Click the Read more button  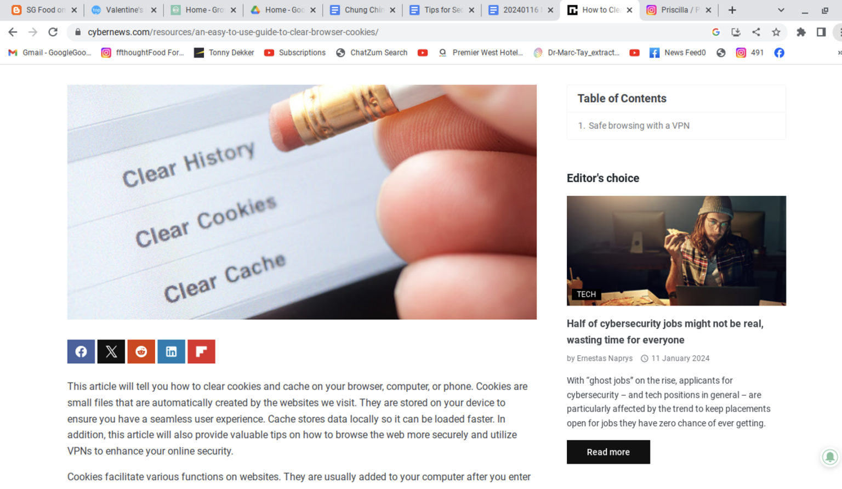[x=608, y=452]
